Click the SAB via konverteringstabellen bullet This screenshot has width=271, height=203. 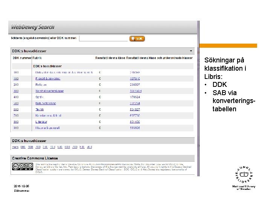(x=234, y=101)
